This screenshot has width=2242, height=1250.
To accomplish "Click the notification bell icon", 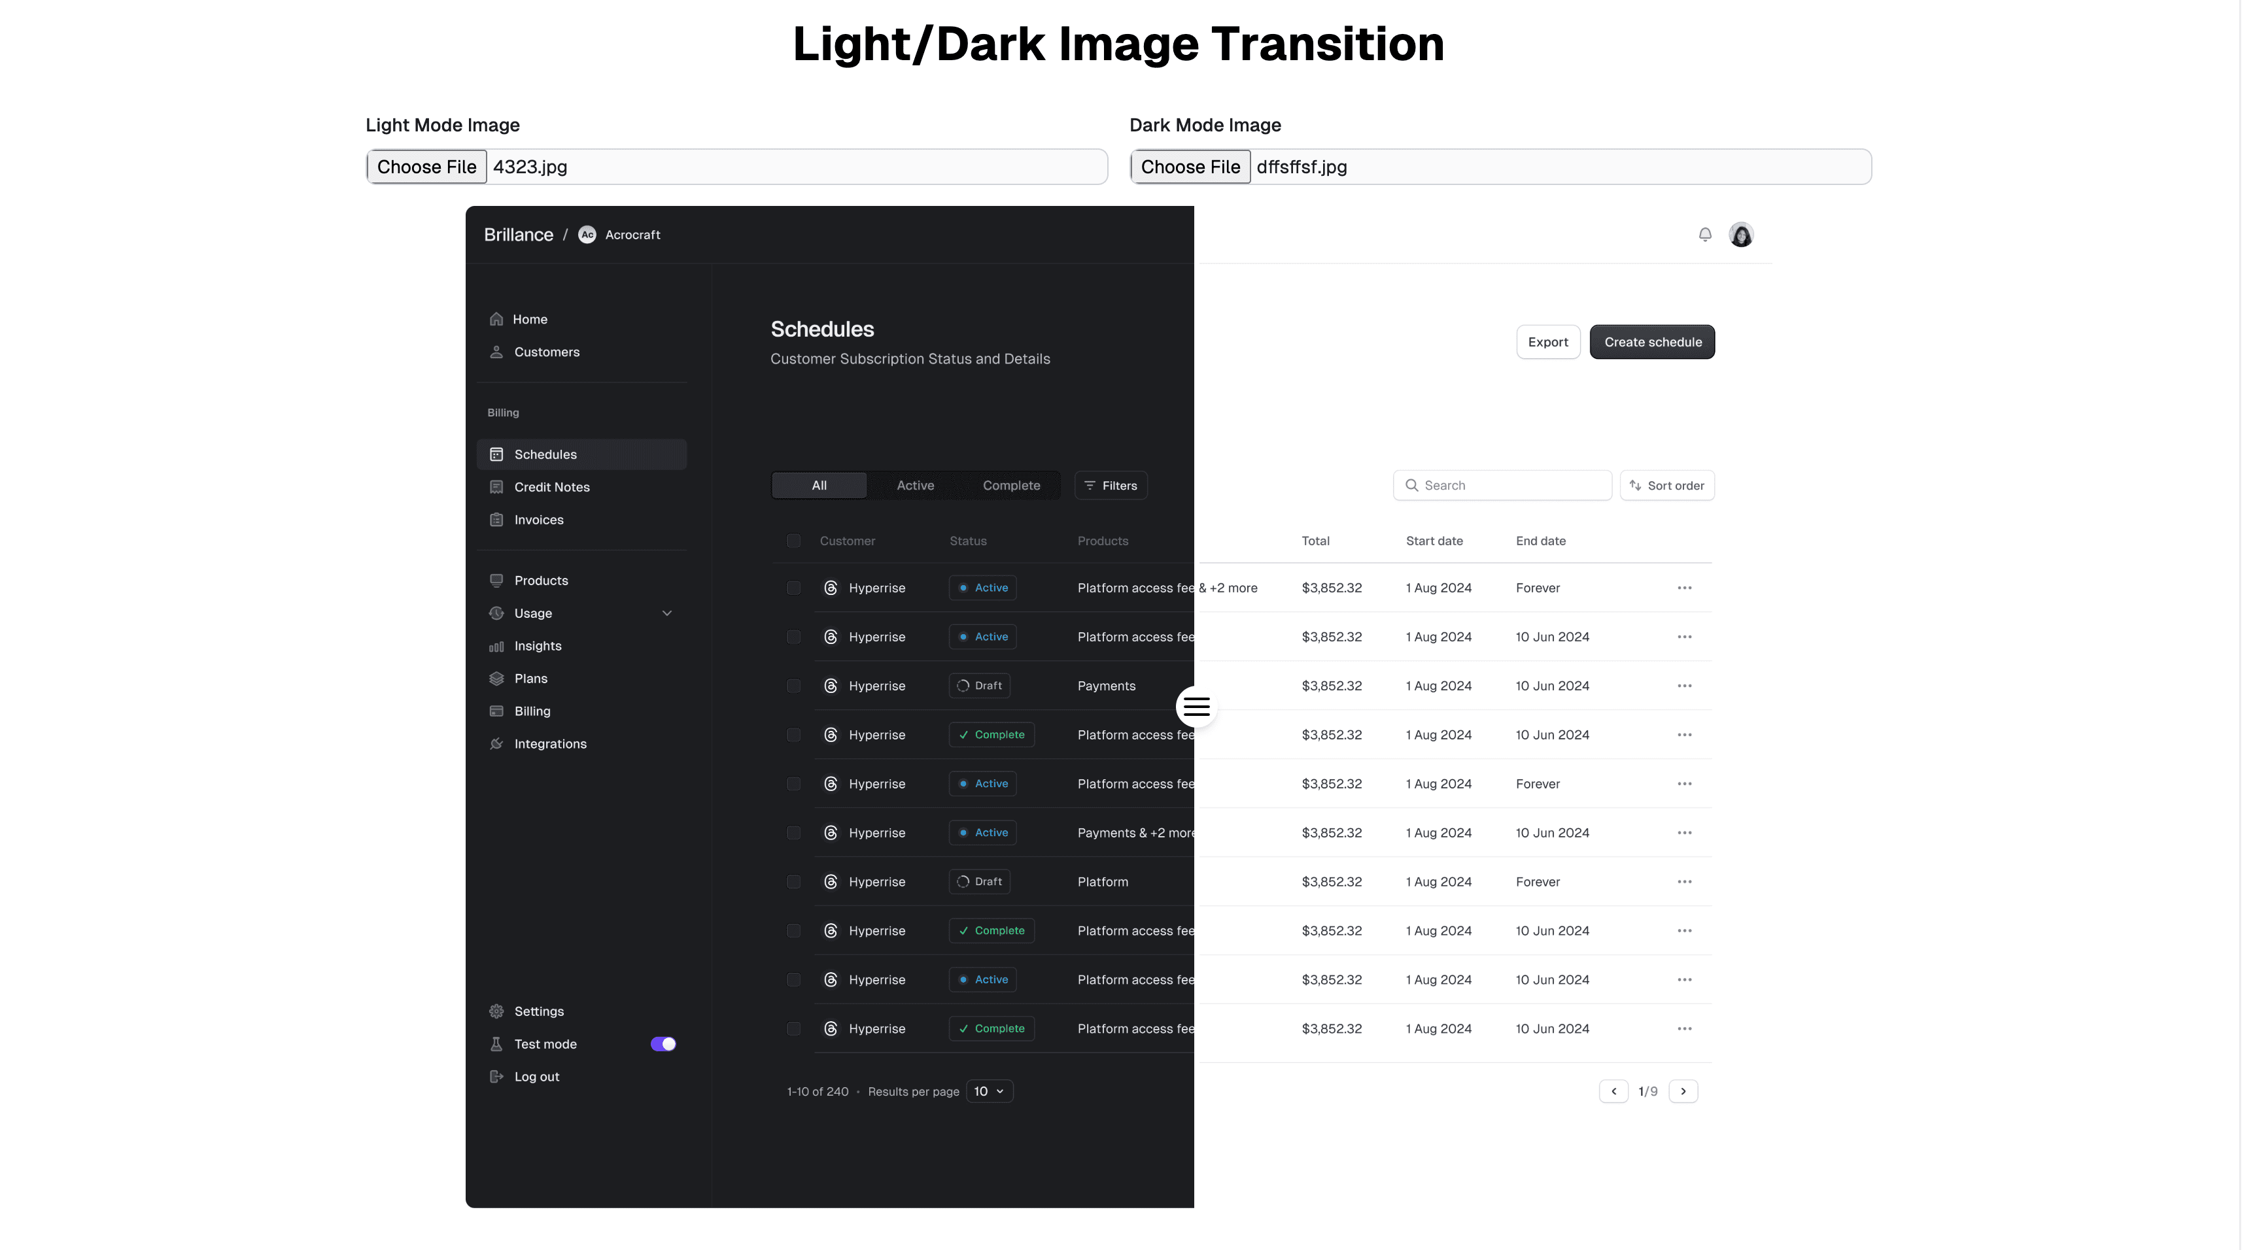I will click(1704, 235).
